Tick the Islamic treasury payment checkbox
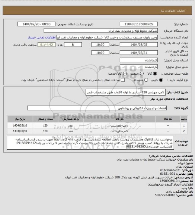The height and width of the screenshot is (215, 195). [x=123, y=80]
